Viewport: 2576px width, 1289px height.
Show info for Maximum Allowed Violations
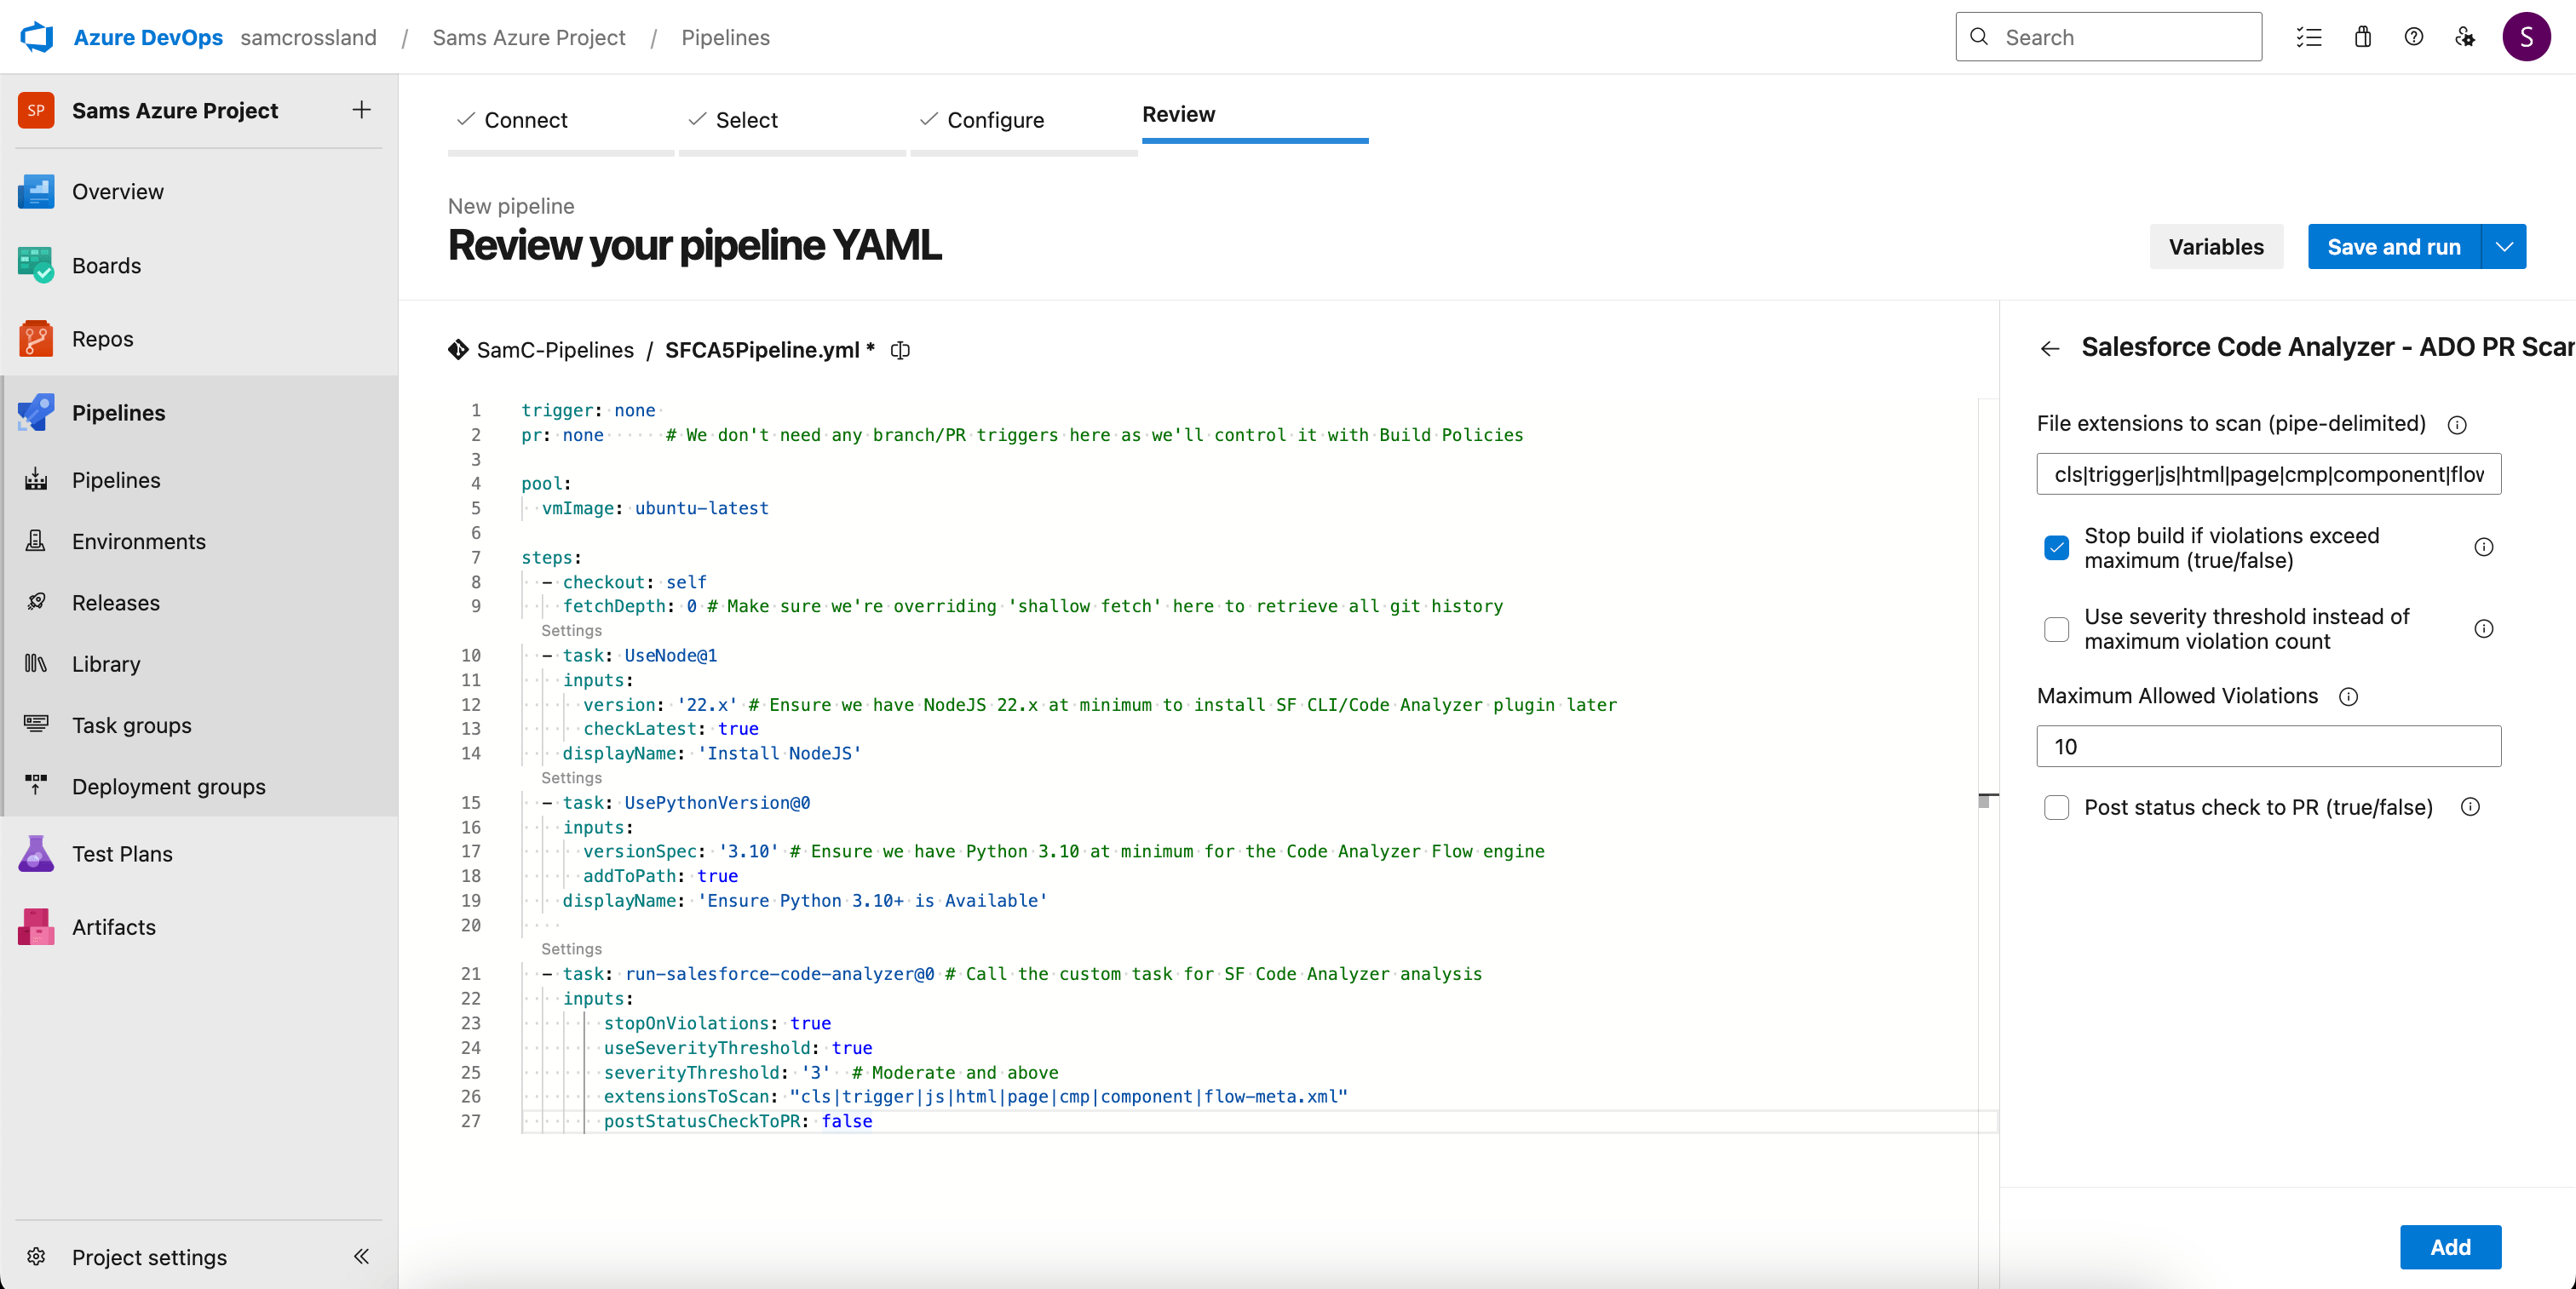pyautogui.click(x=2349, y=697)
